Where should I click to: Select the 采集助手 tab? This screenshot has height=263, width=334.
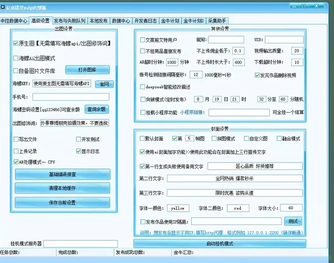point(217,21)
